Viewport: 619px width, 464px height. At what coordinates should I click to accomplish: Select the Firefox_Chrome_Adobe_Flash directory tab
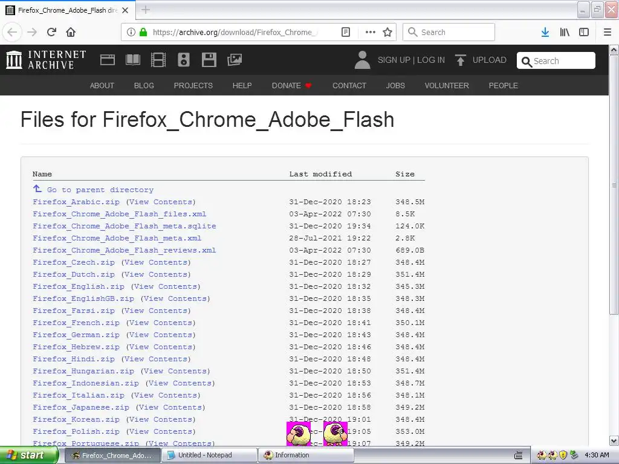[68, 10]
